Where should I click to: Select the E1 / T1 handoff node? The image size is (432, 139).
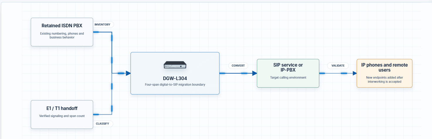point(62,114)
